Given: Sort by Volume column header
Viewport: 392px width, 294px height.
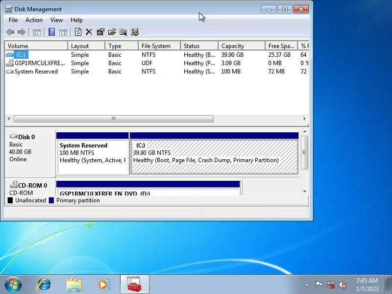Looking at the screenshot, I should coord(36,46).
